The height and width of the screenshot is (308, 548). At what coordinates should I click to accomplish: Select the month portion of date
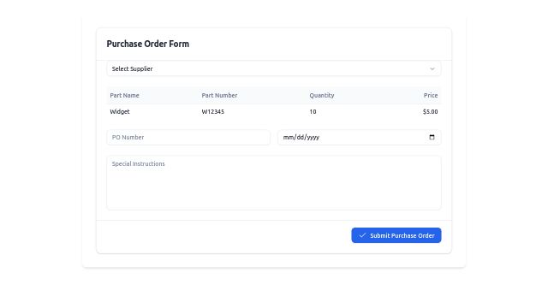[289, 137]
